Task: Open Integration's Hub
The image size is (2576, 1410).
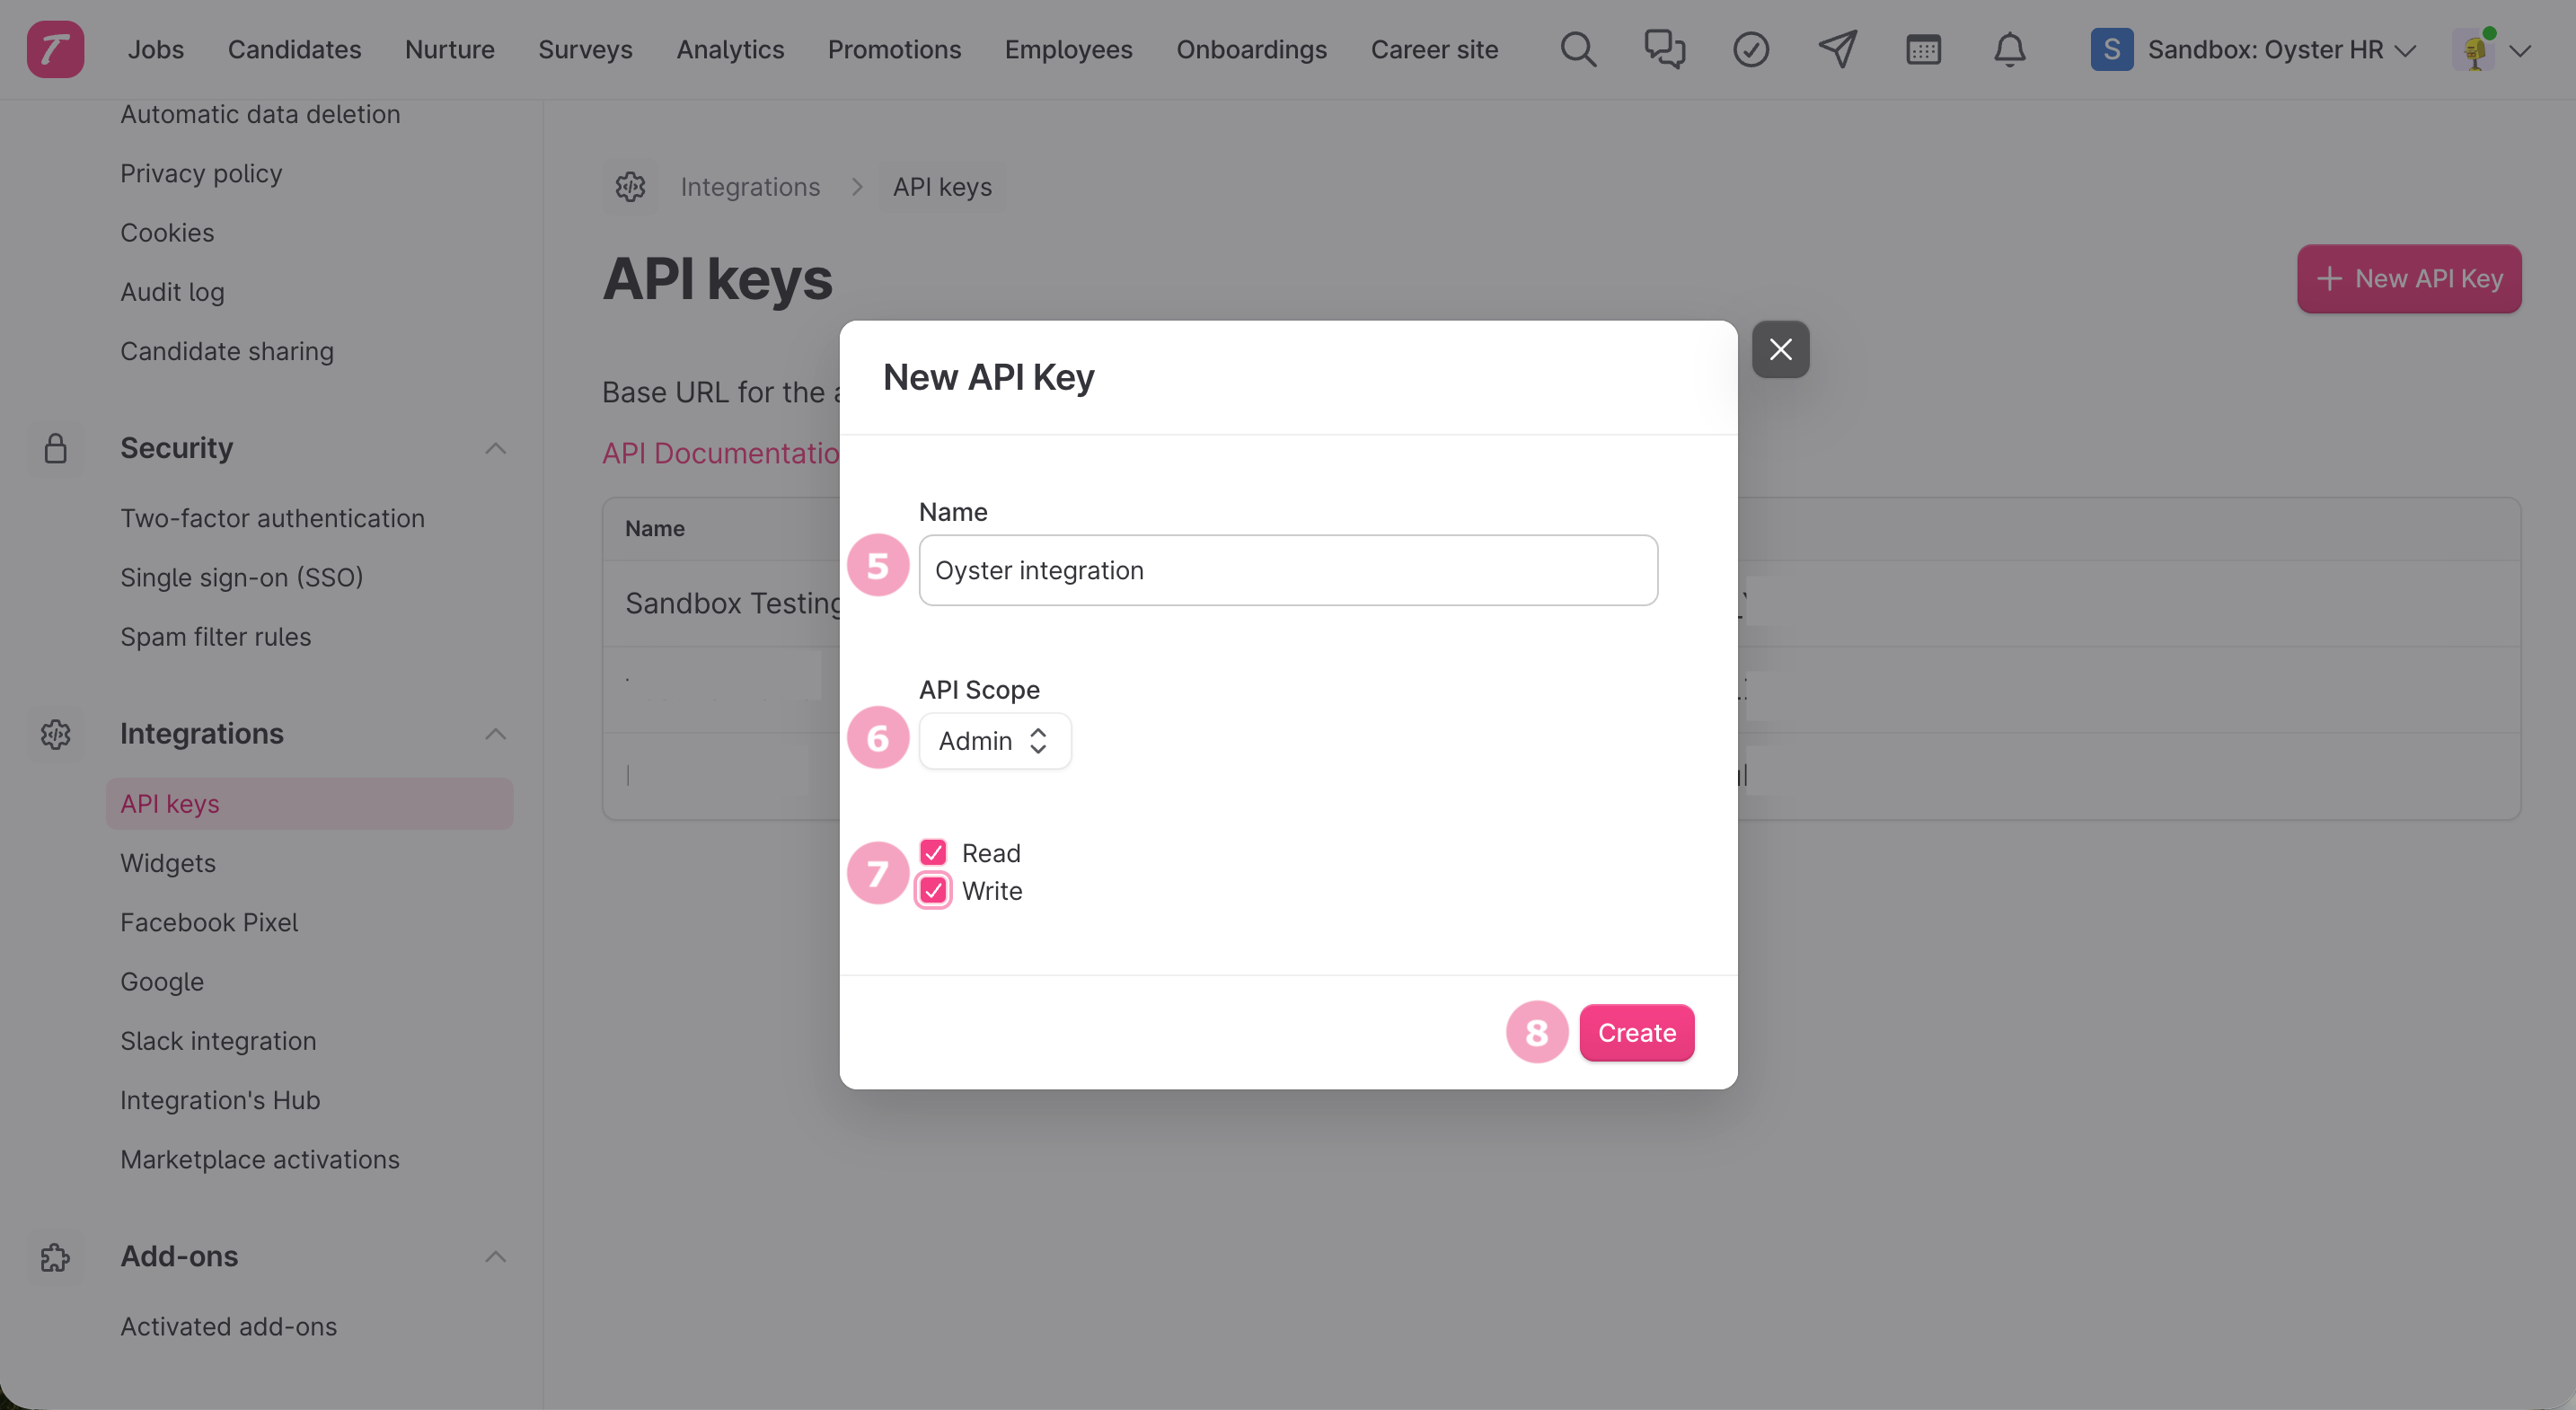Action: [x=220, y=1100]
